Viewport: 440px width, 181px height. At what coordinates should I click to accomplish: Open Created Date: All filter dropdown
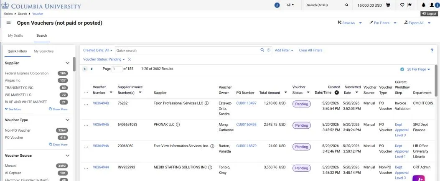(98, 50)
